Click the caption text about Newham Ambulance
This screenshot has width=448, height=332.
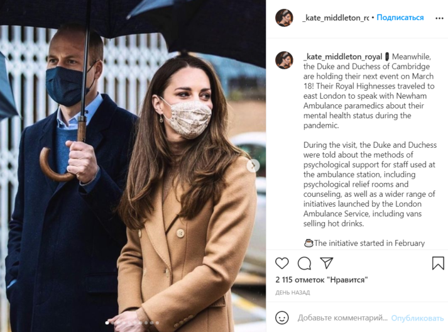369,91
